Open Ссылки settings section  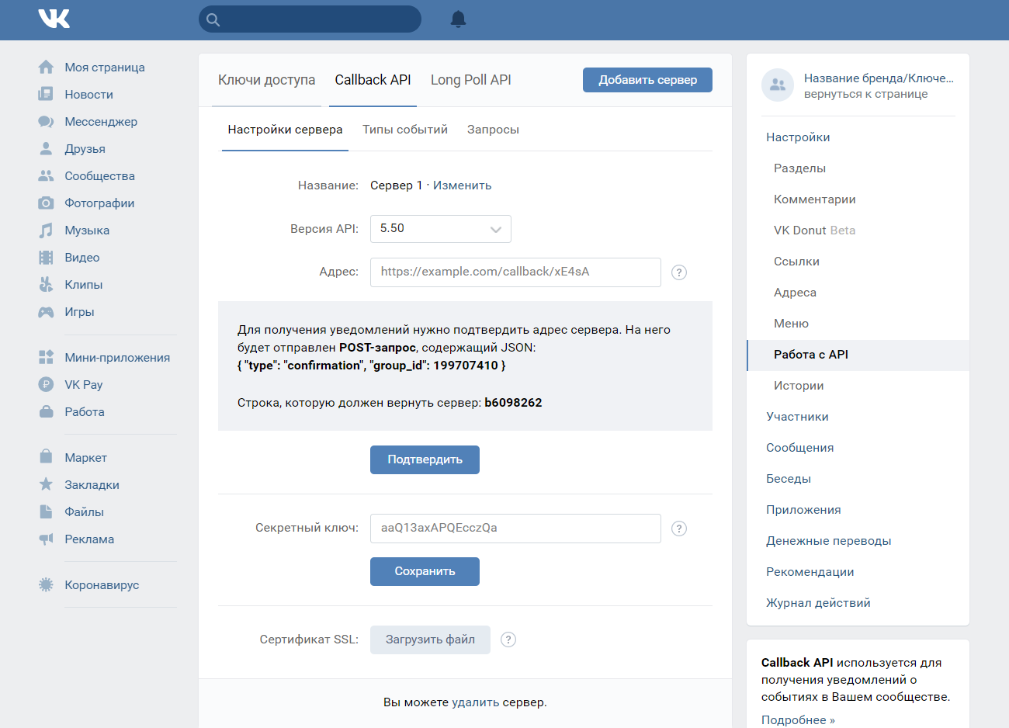[858, 262]
